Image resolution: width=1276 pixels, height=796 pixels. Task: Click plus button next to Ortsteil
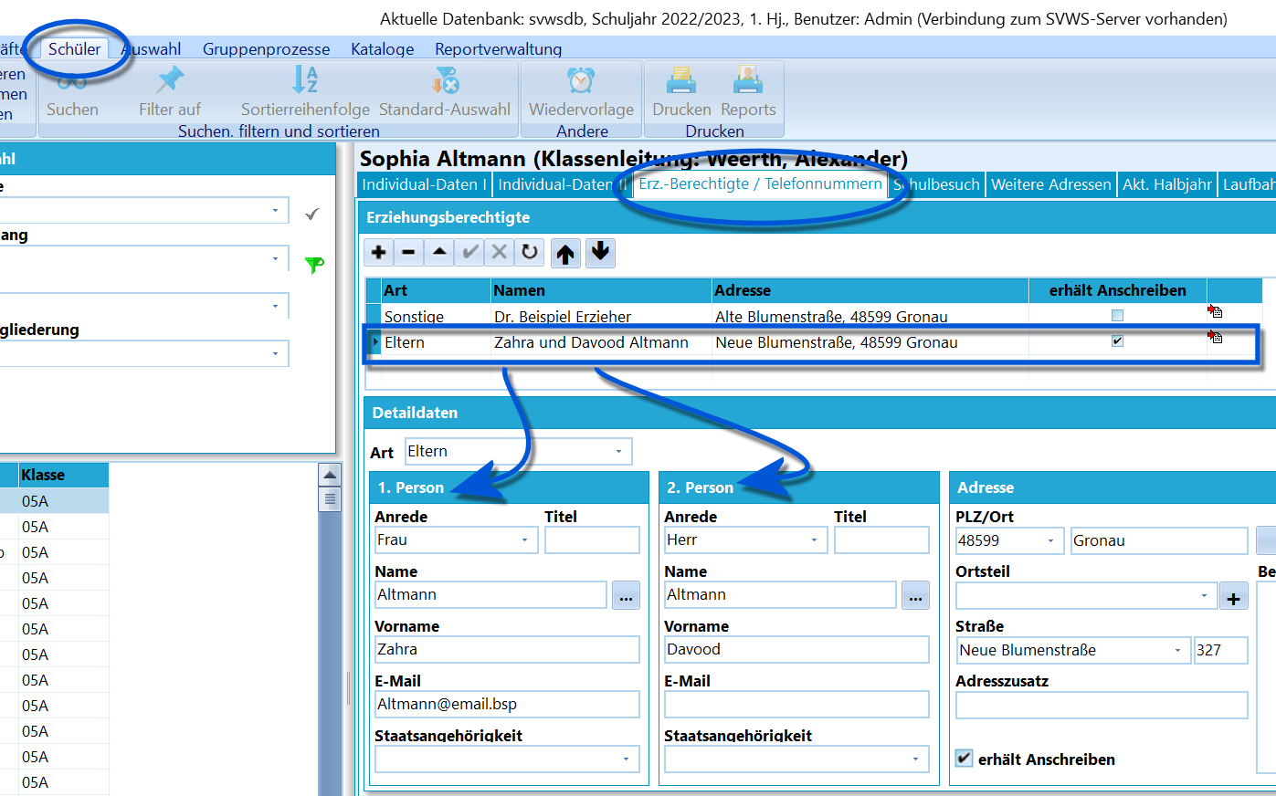1233,598
